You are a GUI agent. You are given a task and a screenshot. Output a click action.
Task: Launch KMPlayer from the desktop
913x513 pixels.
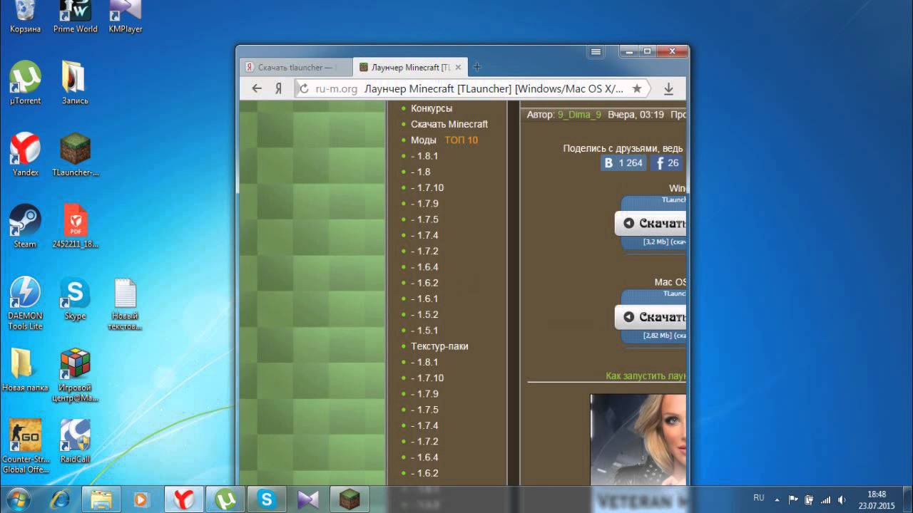(x=125, y=17)
